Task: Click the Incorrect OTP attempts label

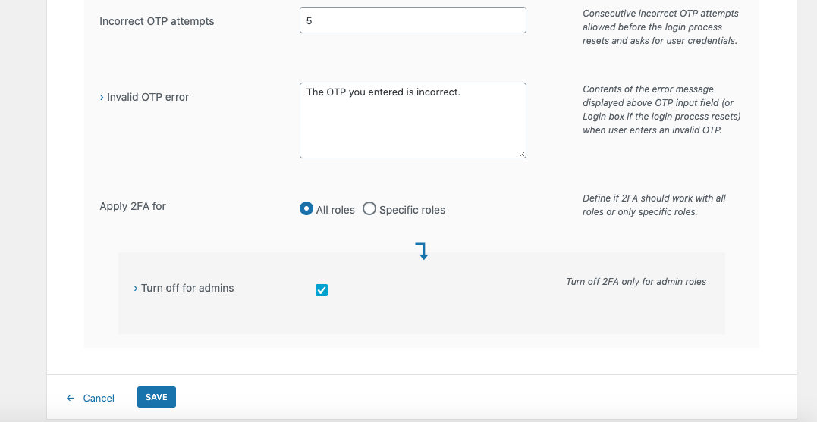Action: point(157,21)
